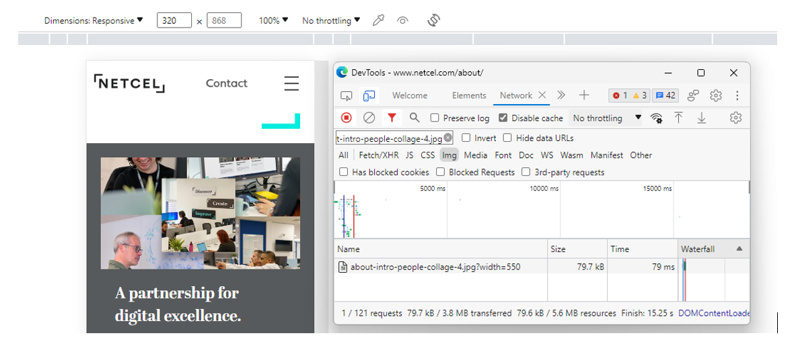Rotate the device viewport orientation
794x352 pixels.
pyautogui.click(x=434, y=20)
